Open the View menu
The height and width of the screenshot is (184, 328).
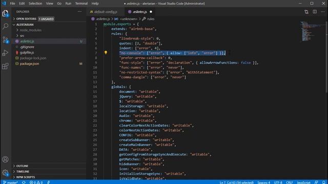pos(50,4)
